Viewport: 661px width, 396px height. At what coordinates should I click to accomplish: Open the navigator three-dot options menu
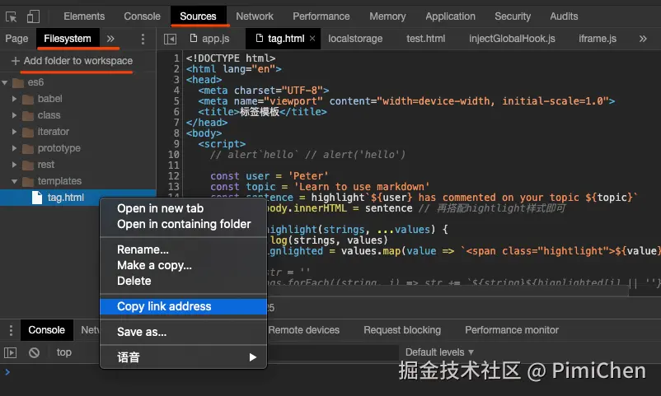(143, 40)
